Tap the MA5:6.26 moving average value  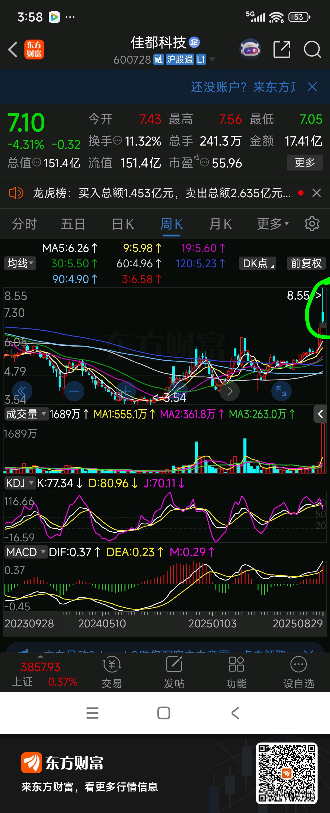click(x=70, y=248)
